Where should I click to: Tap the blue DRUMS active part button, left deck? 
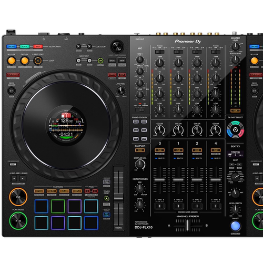(12, 47)
